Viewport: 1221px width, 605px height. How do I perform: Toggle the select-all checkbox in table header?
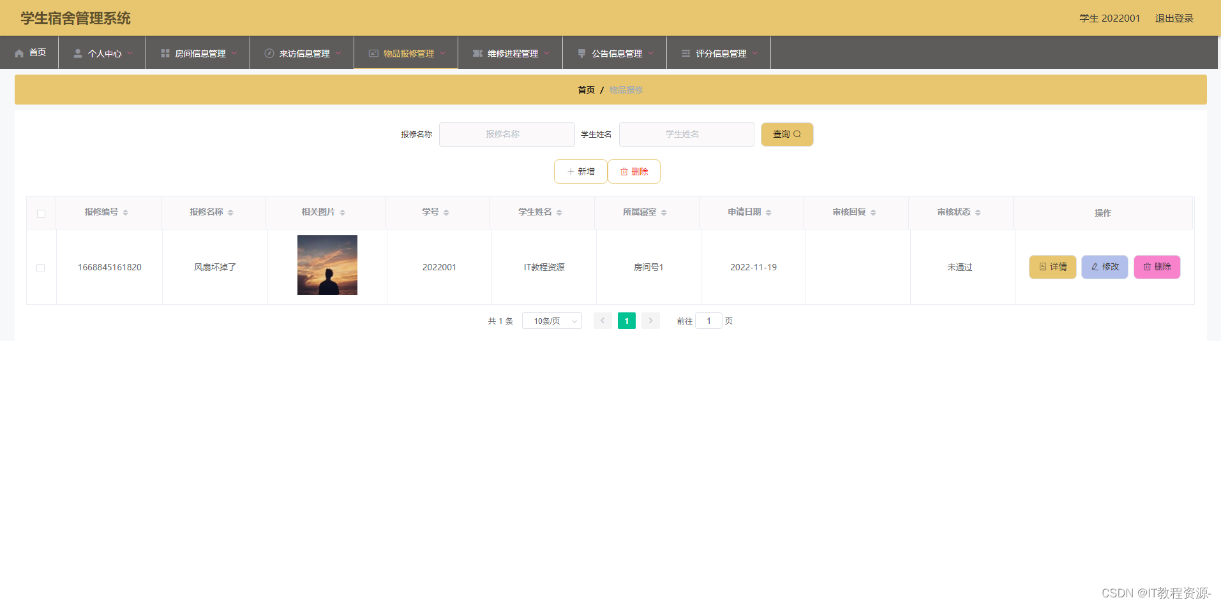41,214
